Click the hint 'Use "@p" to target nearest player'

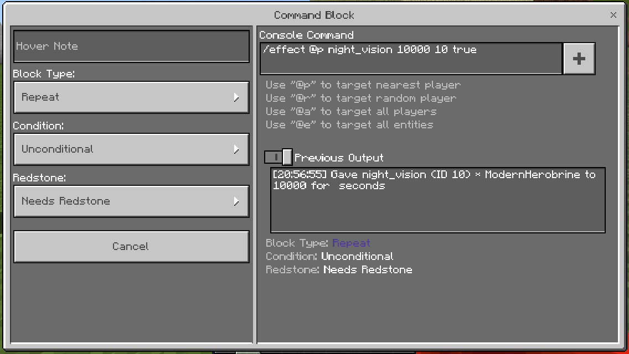point(363,85)
